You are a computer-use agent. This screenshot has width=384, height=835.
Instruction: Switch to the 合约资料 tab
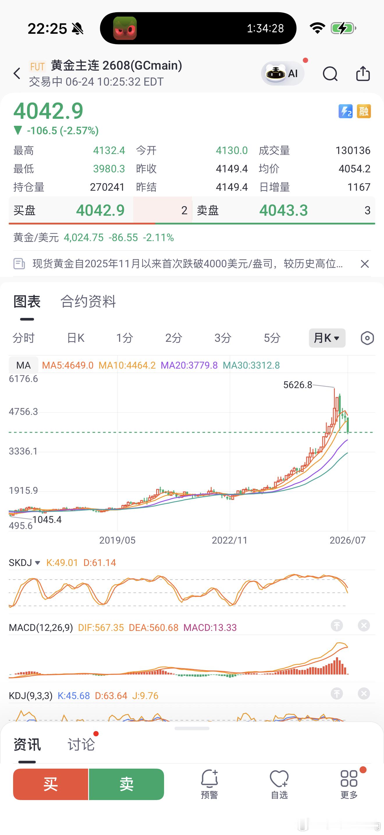88,301
